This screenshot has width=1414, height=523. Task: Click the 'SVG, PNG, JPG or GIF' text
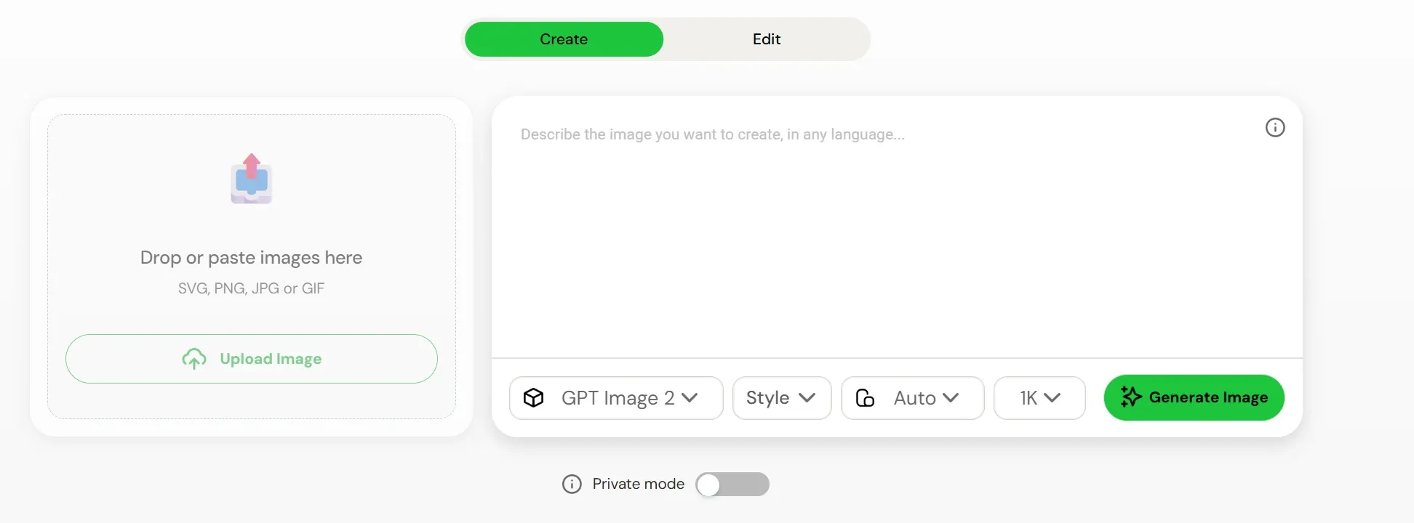tap(252, 288)
